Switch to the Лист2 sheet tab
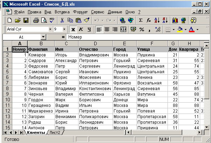This screenshot has height=143, width=211. [x=55, y=132]
